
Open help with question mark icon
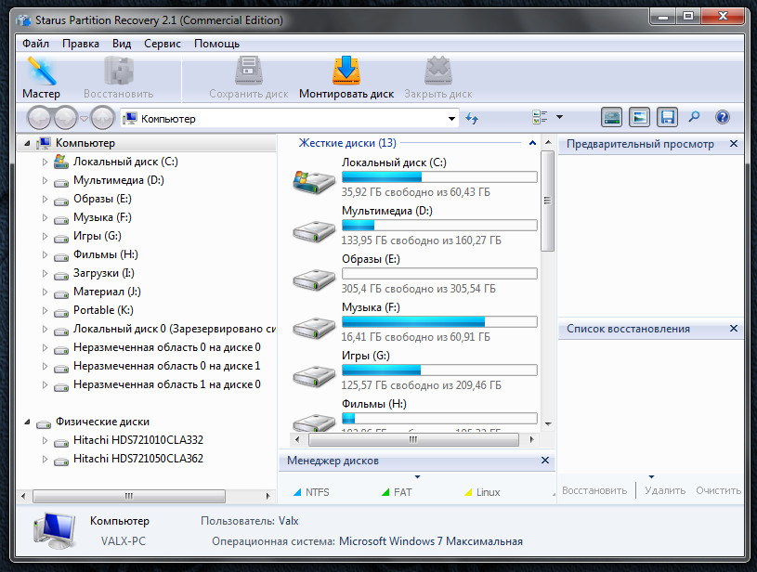[723, 117]
